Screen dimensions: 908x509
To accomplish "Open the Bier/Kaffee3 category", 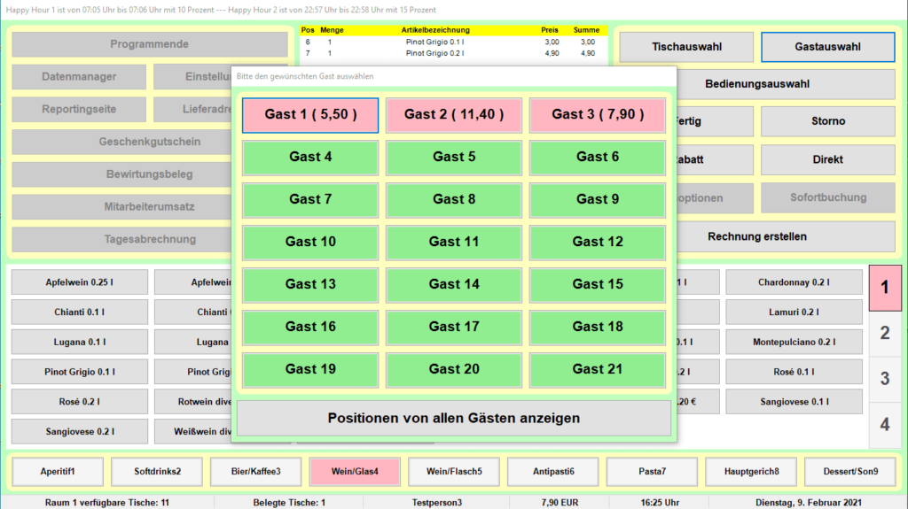I will pyautogui.click(x=256, y=472).
